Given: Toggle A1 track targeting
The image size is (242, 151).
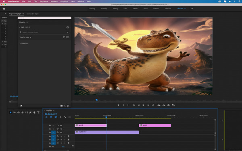Looking at the screenshot, I should 53,136.
